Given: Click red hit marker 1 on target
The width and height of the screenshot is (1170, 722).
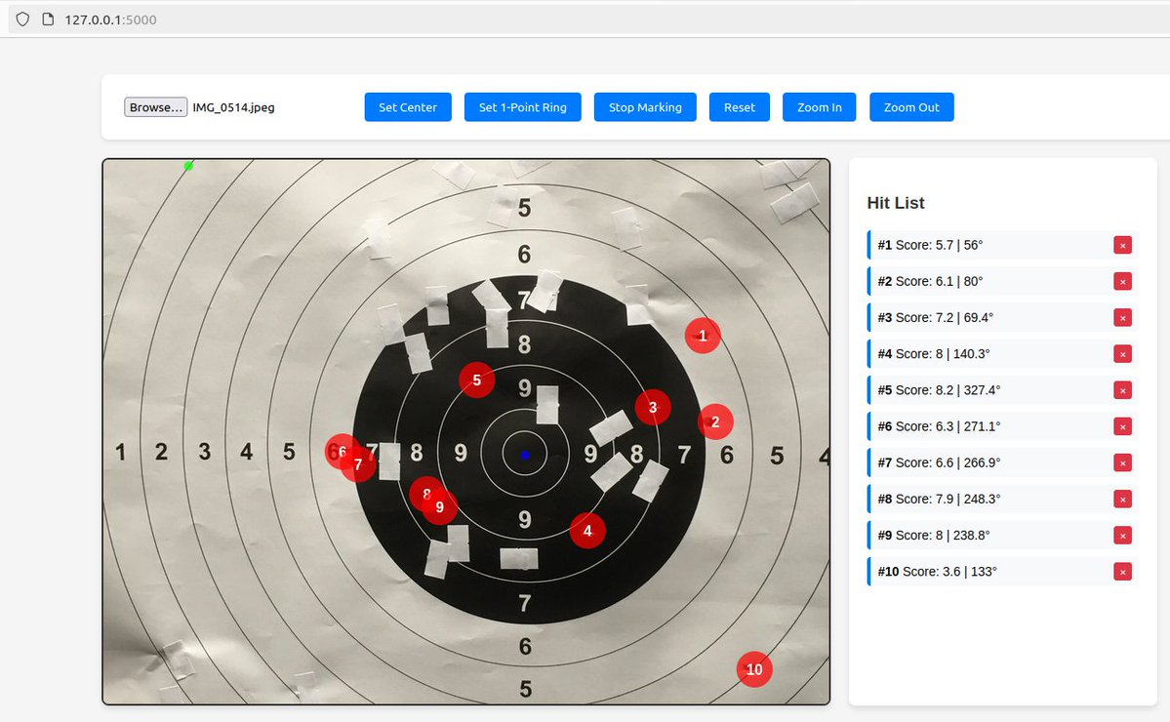Looking at the screenshot, I should (703, 336).
